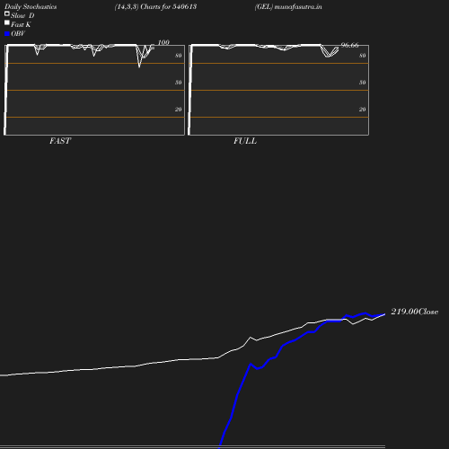Click the FULL chart label
The width and height of the screenshot is (449, 449).
(245, 141)
